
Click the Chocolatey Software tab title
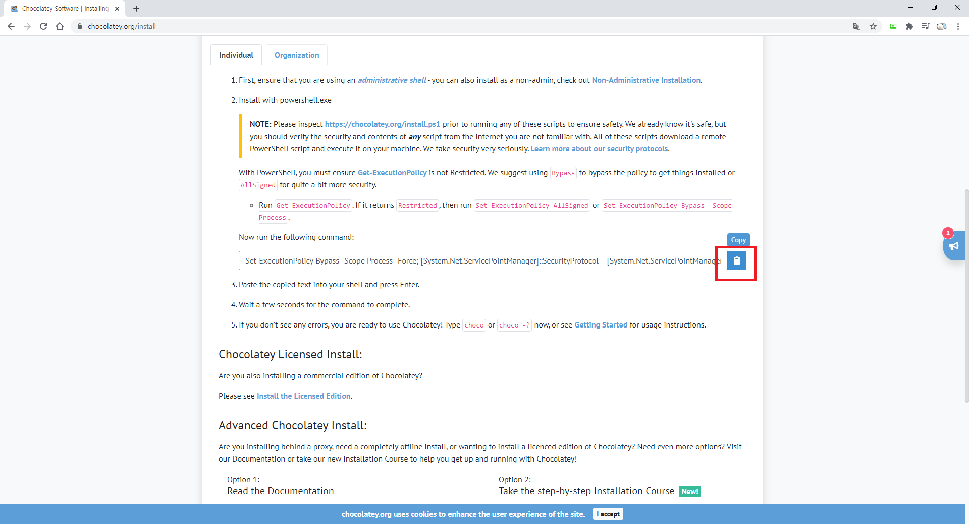(x=65, y=9)
